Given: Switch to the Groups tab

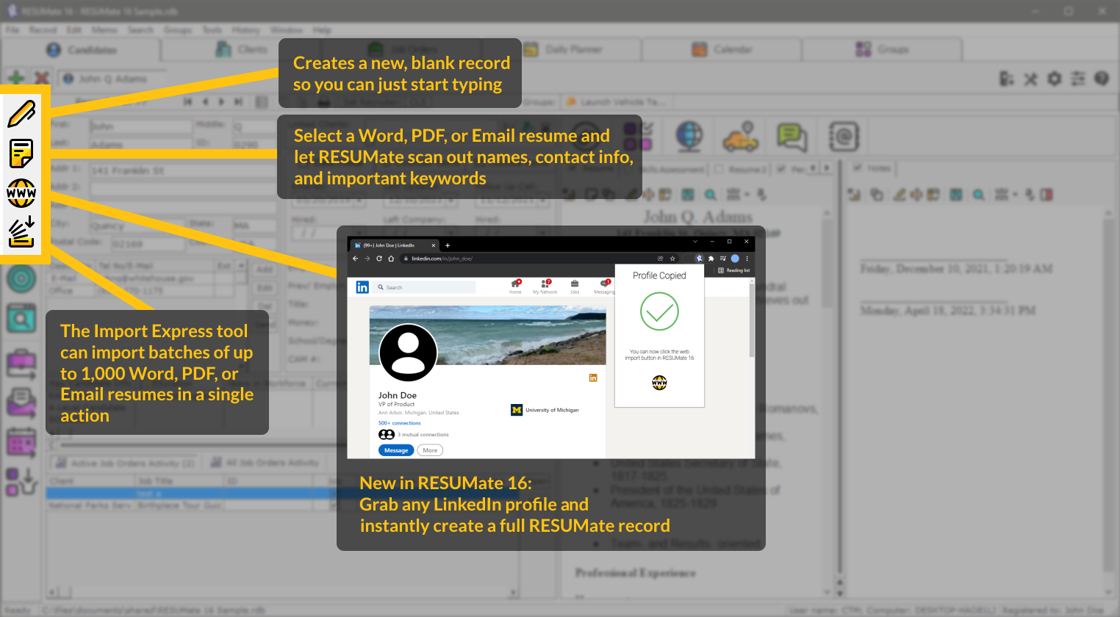Looking at the screenshot, I should (x=882, y=49).
